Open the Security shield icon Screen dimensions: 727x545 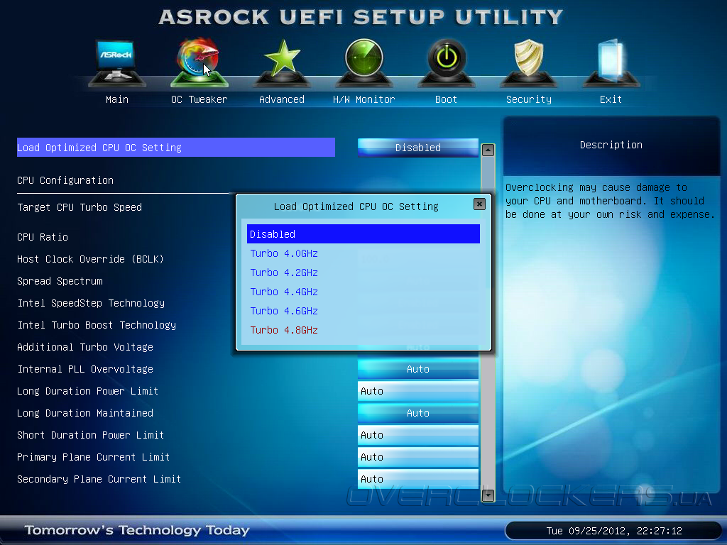(528, 62)
